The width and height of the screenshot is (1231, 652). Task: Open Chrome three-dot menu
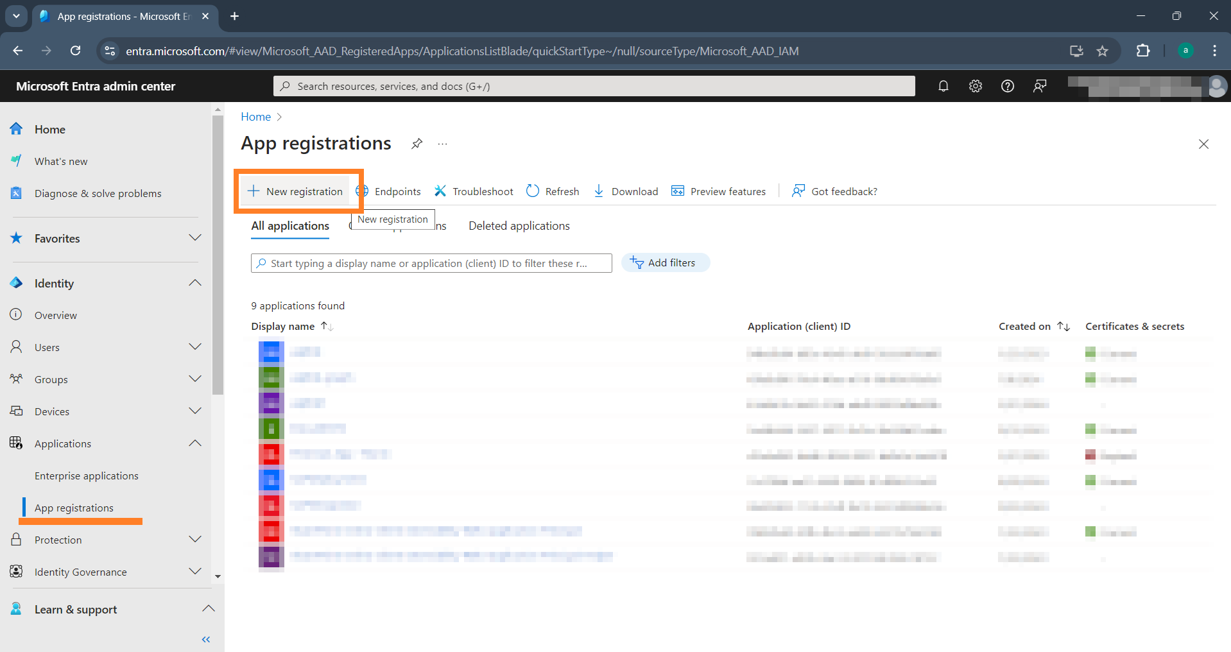pos(1214,51)
